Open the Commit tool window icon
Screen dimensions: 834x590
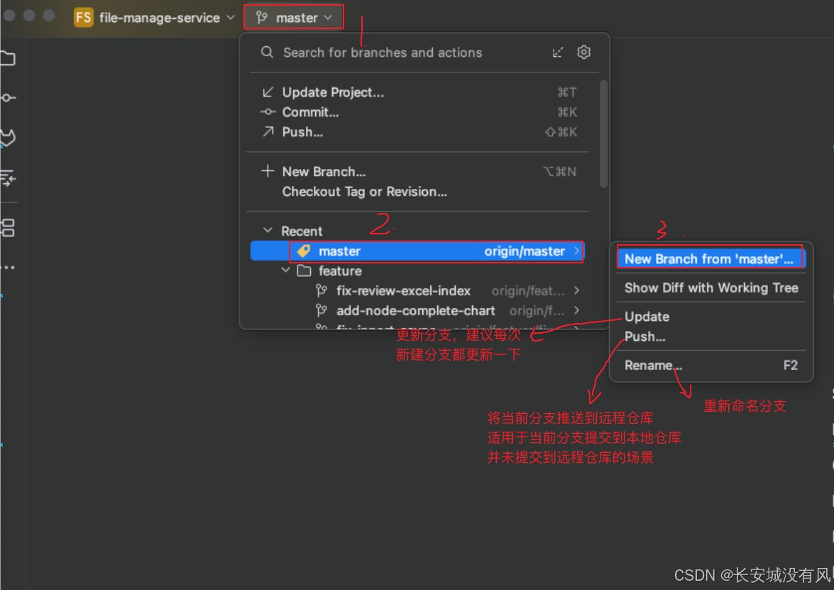[7, 98]
